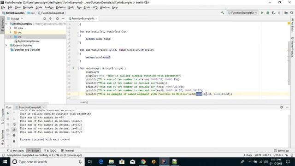Viewport: 295px width, 166px height.
Task: Open the Terminal tool window tab
Action: pyautogui.click(x=68, y=151)
